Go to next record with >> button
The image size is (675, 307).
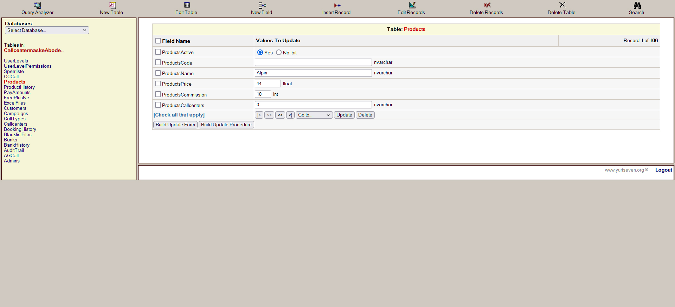click(280, 115)
